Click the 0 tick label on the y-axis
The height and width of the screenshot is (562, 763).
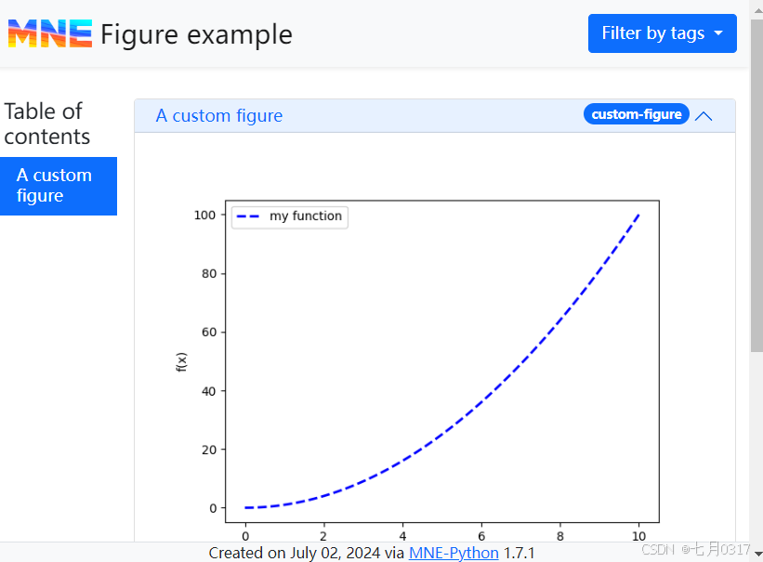coord(212,508)
